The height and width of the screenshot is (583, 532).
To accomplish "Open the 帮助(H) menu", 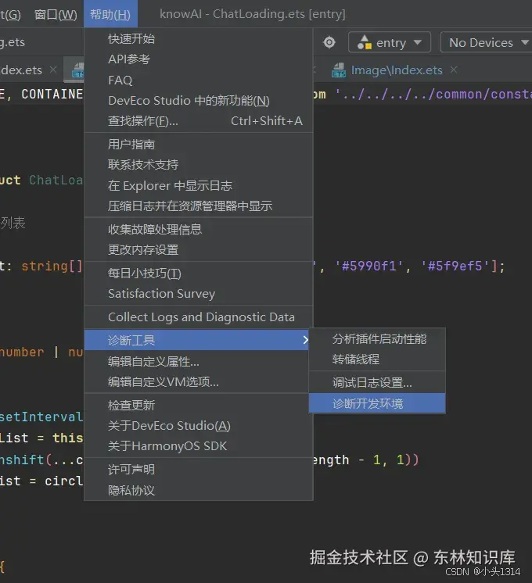I will (x=110, y=14).
